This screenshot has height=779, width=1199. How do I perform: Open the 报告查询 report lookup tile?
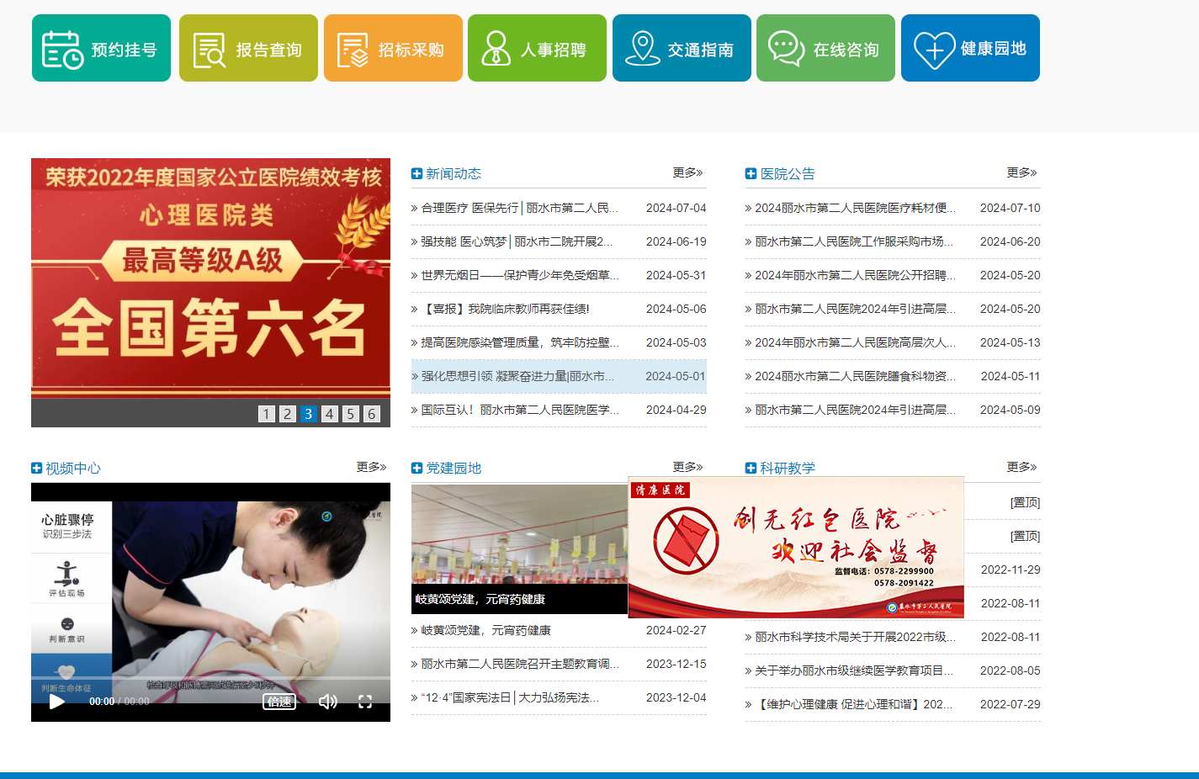248,48
